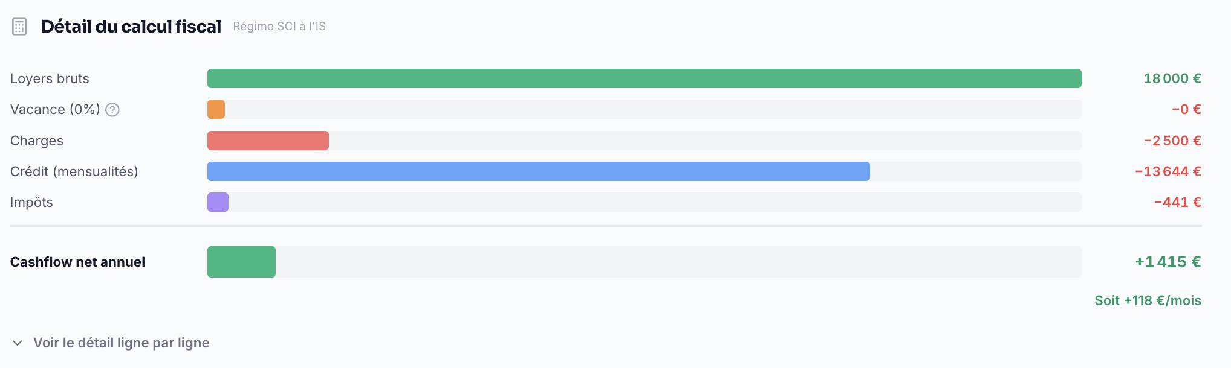Click the Vacance (0%) label
Image resolution: width=1231 pixels, height=368 pixels.
click(55, 110)
